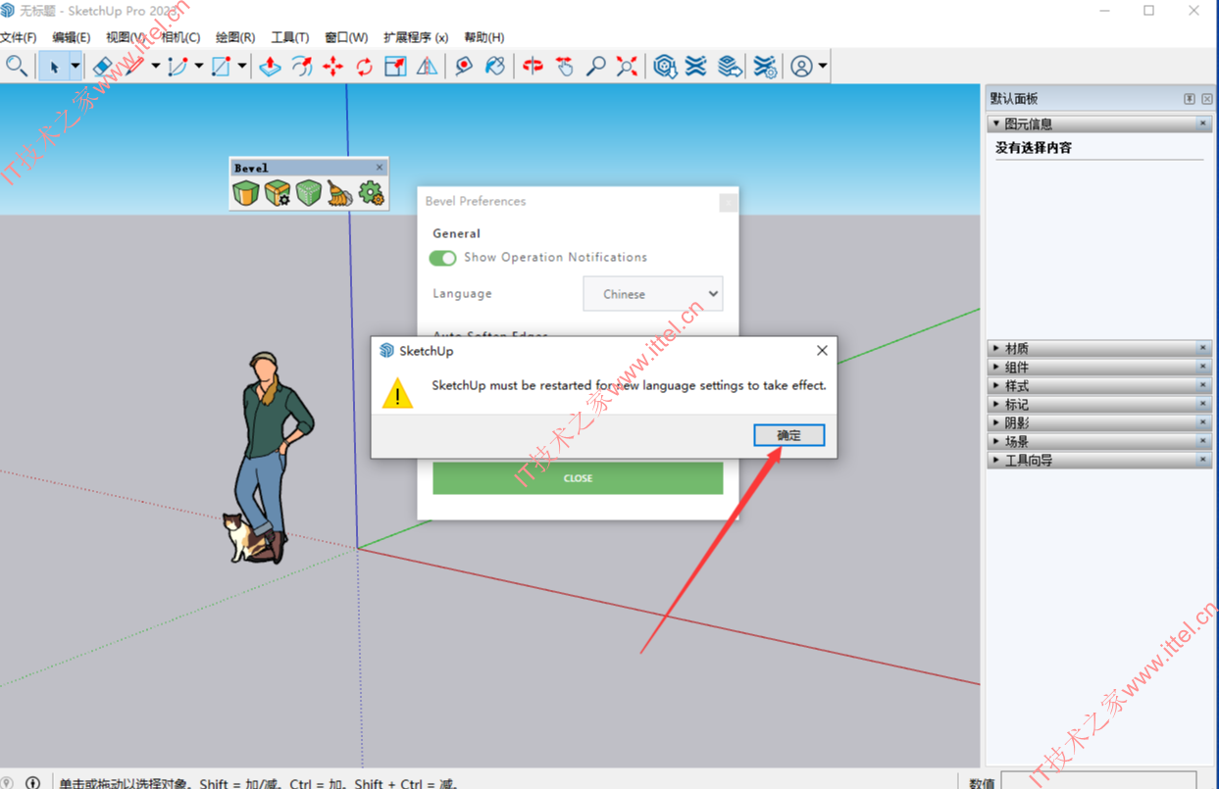The image size is (1219, 789).
Task: Open the 文件(F) menu
Action: pyautogui.click(x=19, y=37)
